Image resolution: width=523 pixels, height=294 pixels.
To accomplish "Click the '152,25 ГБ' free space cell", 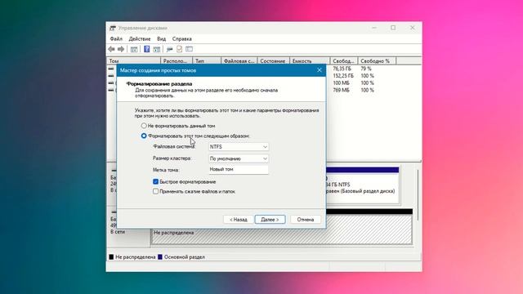I will click(x=343, y=76).
